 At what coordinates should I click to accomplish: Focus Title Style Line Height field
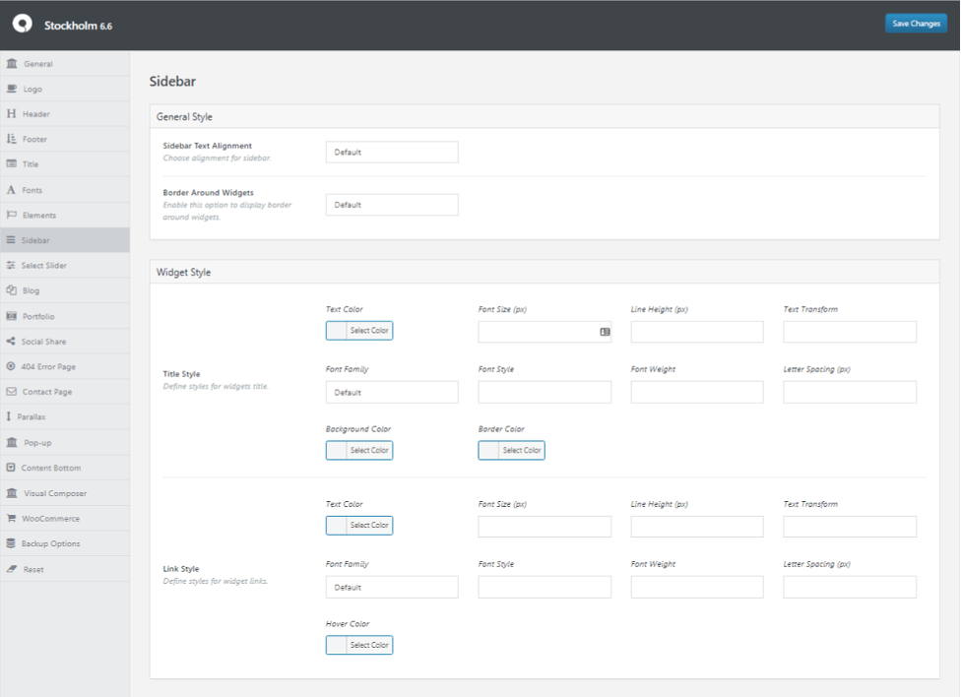697,332
